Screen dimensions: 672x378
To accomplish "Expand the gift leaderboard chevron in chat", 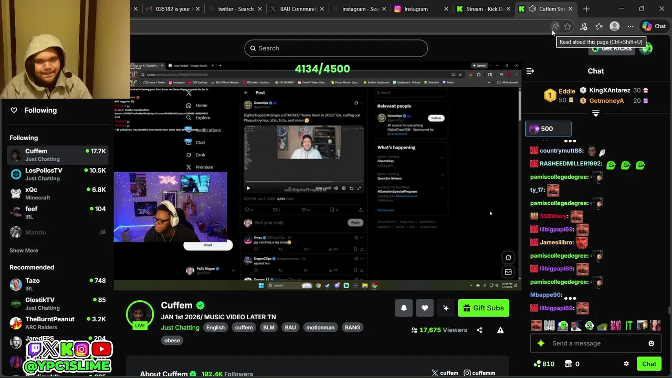I will tap(595, 113).
